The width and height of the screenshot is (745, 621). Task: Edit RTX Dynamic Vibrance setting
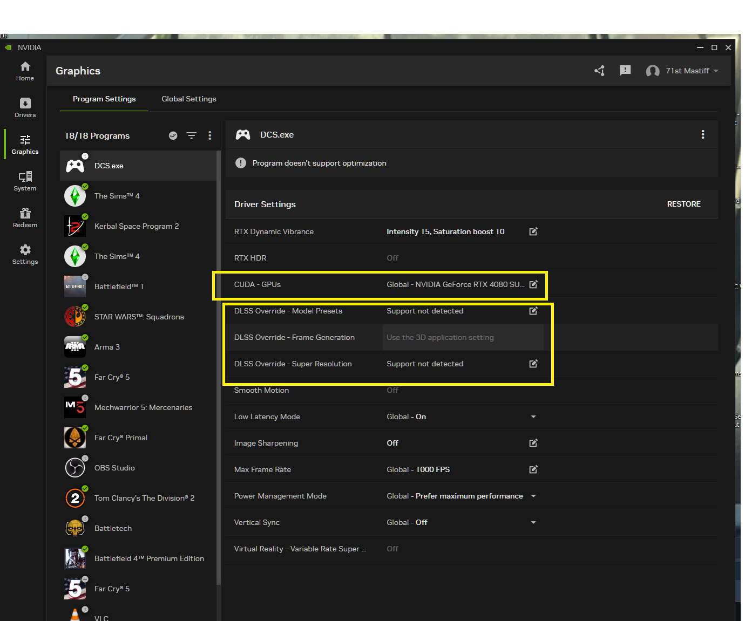533,231
